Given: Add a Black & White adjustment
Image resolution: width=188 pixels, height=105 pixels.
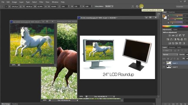Looking at the screenshot, I should pyautogui.click(x=175, y=39).
